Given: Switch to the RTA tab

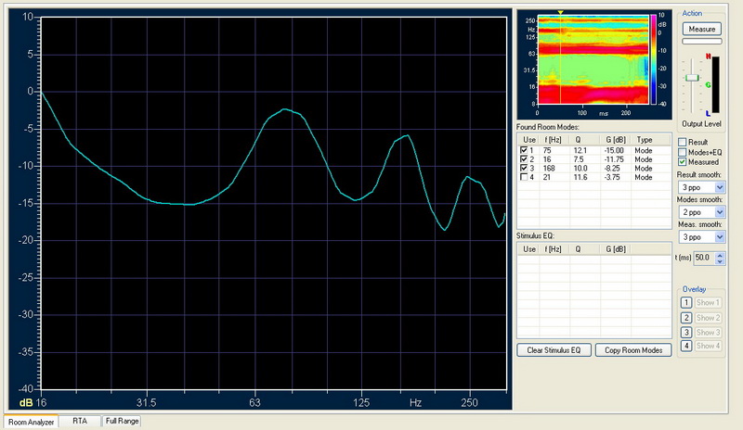Looking at the screenshot, I should (x=79, y=421).
